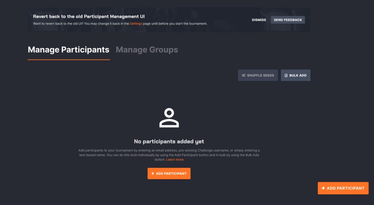Switch to the Manage Participants tab
This screenshot has width=374, height=205.
pos(68,50)
